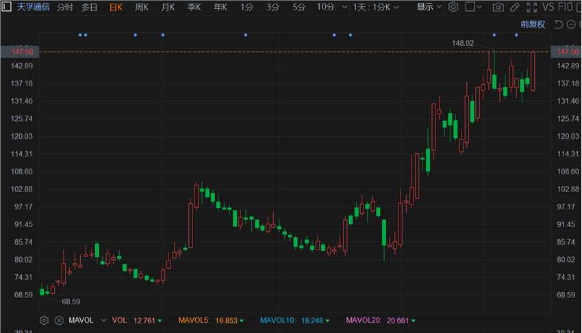Switch to the 分时 intraday tab
This screenshot has height=333, width=582.
coord(65,7)
